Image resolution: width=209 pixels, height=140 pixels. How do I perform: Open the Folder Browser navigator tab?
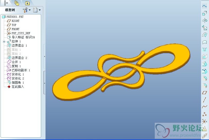coord(17,3)
